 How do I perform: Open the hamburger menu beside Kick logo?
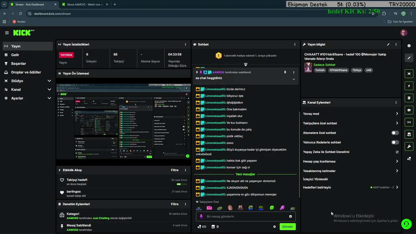(7, 33)
